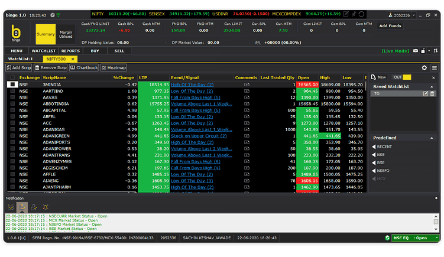Open the WATCHLIST menu
Image resolution: width=444 pixels, height=257 pixels.
pyautogui.click(x=43, y=51)
